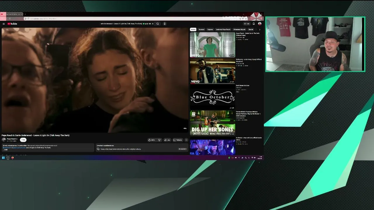Clear the YouTube search box text

click(153, 24)
